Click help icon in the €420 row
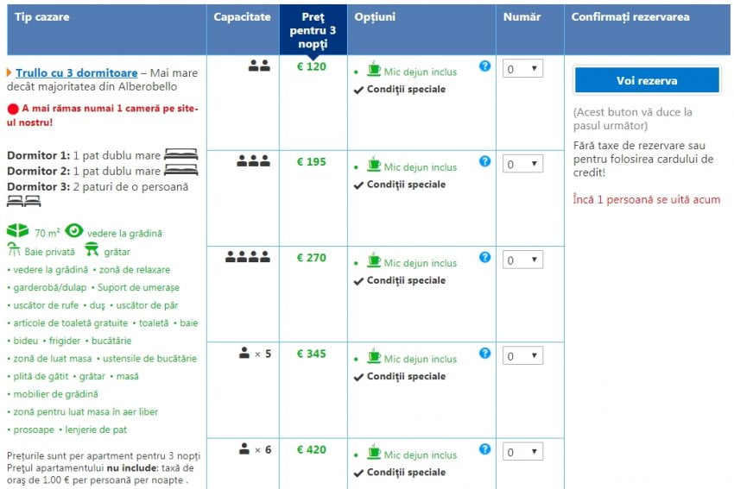Screen dimensions: 734x489 pyautogui.click(x=485, y=449)
